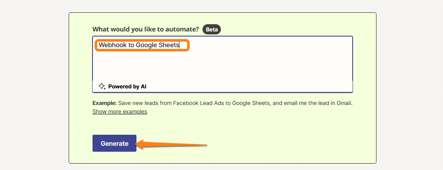The image size is (443, 170).
Task: Place cursor at end of typed prompt text
Action: [x=180, y=45]
